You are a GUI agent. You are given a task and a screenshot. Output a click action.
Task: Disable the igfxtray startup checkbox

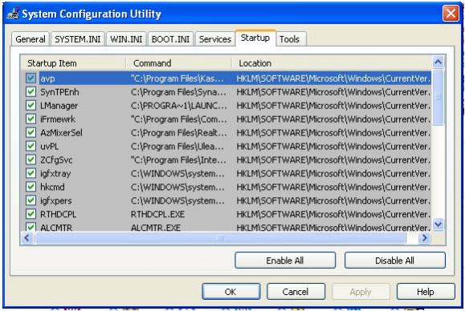31,173
